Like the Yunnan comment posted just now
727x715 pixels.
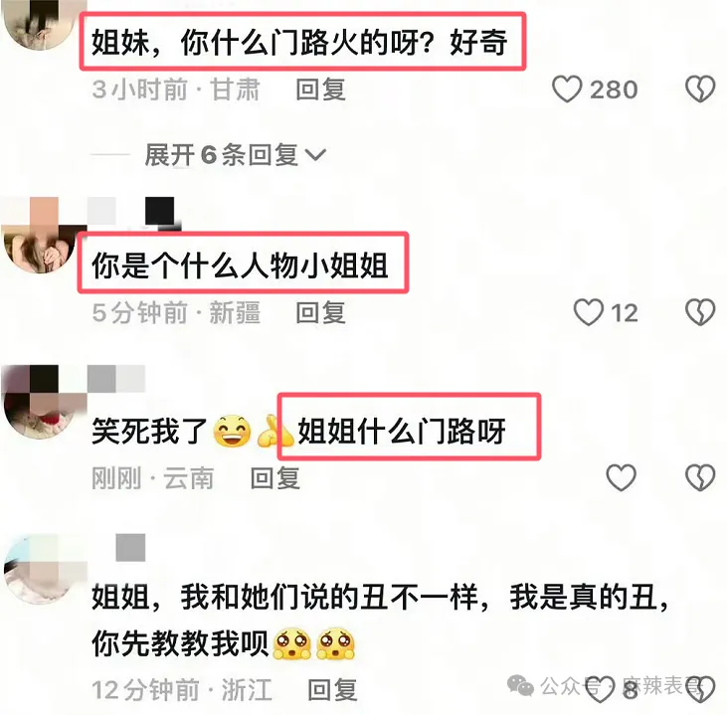(x=621, y=477)
